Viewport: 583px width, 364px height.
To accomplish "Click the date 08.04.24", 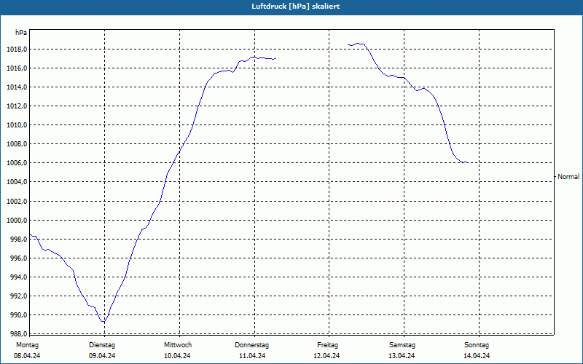I will [27, 356].
